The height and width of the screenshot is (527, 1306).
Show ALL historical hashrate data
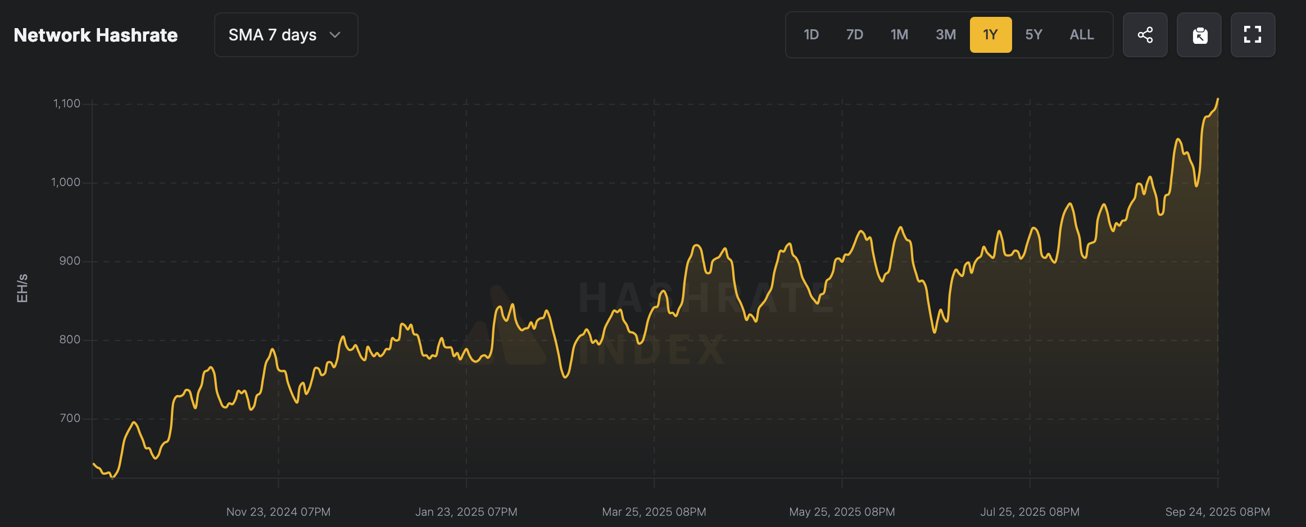[1081, 35]
